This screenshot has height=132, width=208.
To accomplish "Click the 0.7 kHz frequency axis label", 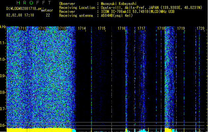I will [3, 109].
